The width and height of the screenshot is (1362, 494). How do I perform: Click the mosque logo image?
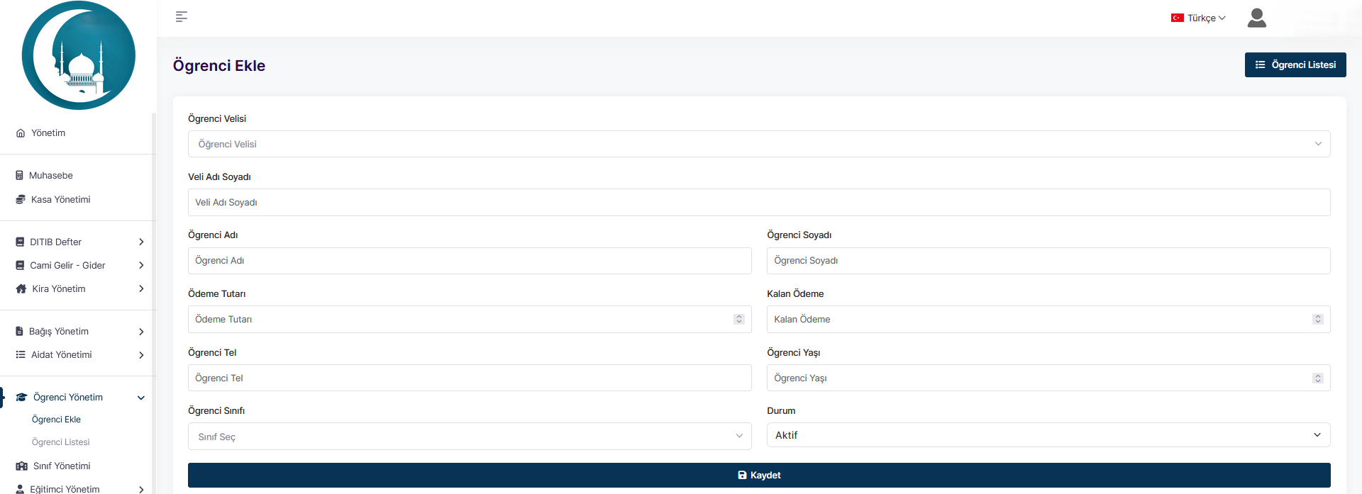(x=79, y=55)
